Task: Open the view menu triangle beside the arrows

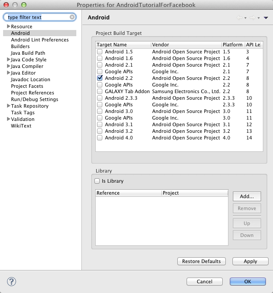Action: tap(266, 18)
